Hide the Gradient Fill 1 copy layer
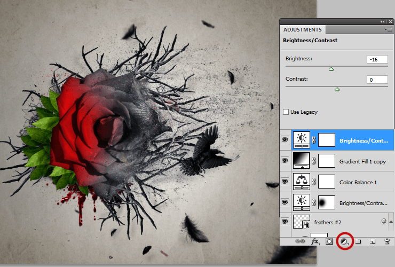Viewport: 395px width, 267px height. coord(285,161)
